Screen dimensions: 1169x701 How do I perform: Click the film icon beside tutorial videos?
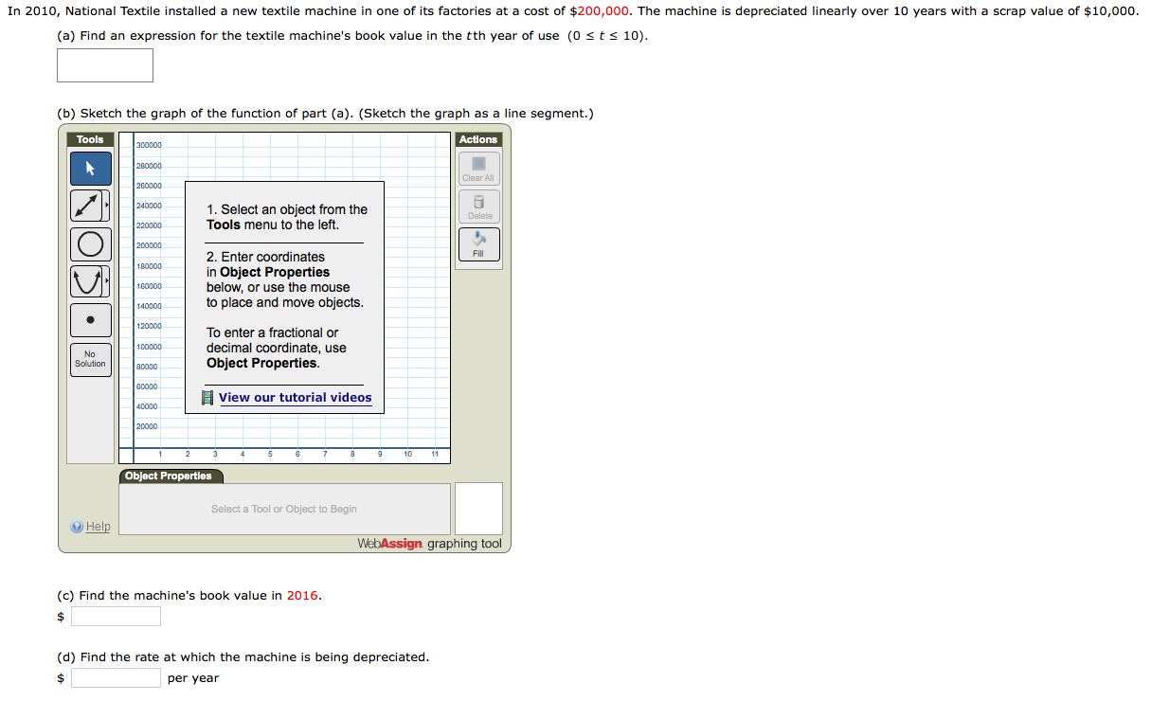tap(207, 398)
